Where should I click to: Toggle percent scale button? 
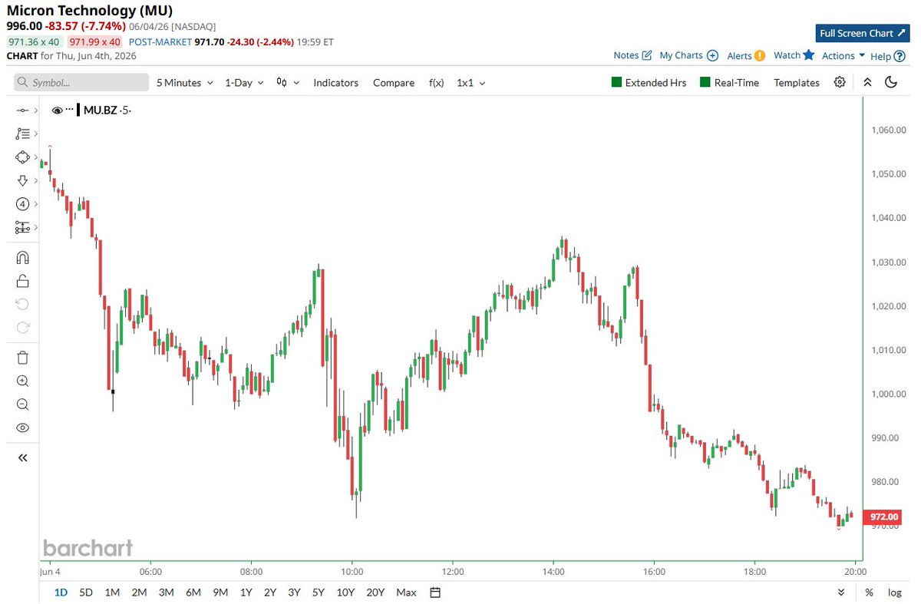tap(869, 592)
